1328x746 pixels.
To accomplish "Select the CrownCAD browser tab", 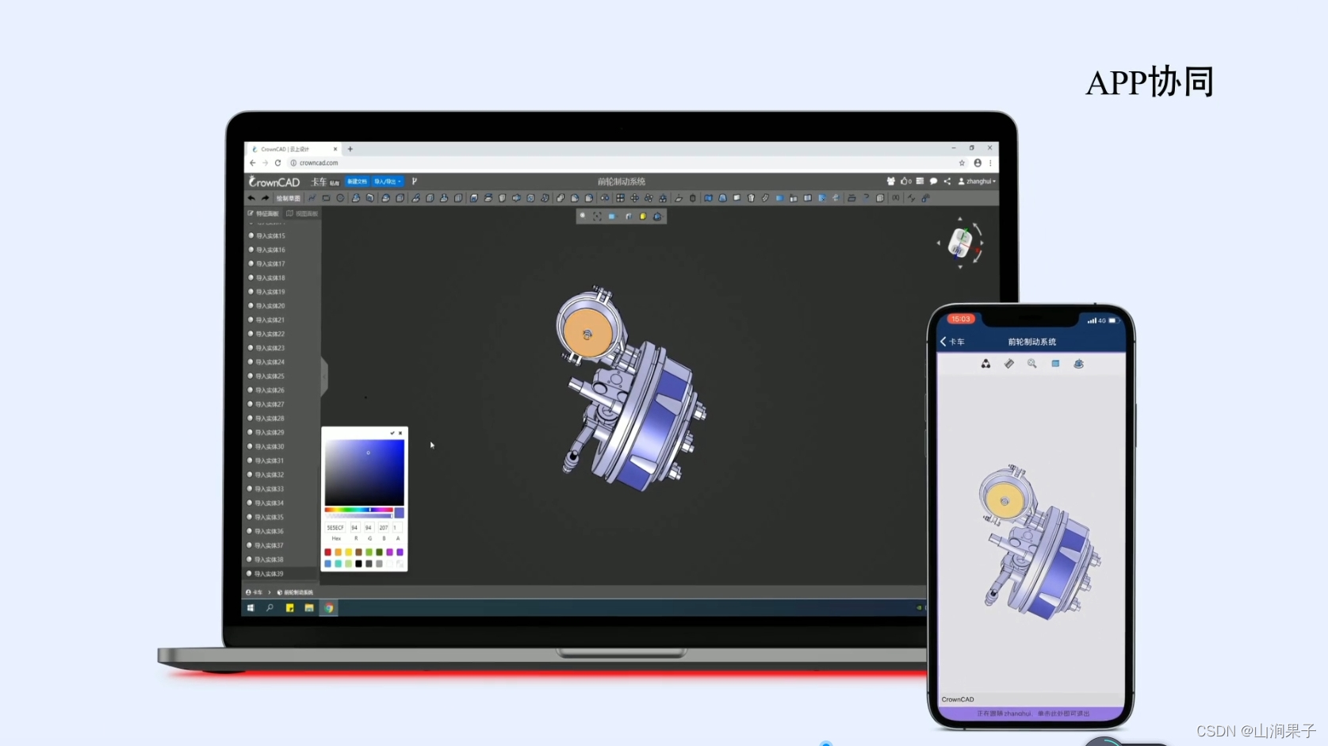I will tap(293, 149).
